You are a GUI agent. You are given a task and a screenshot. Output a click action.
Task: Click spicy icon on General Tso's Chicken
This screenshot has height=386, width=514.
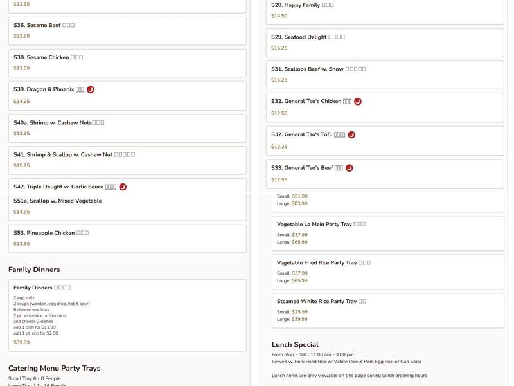coord(358,102)
